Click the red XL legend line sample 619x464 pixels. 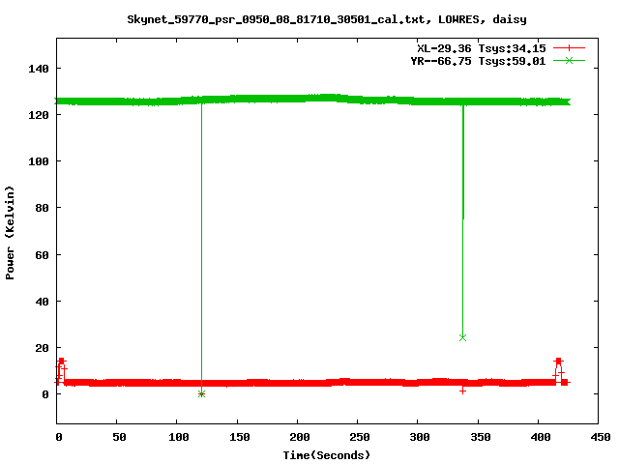[x=569, y=48]
